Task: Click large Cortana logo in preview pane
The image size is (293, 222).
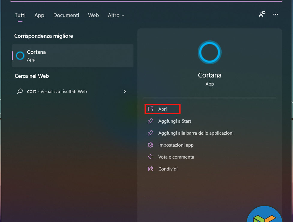Action: pyautogui.click(x=210, y=52)
